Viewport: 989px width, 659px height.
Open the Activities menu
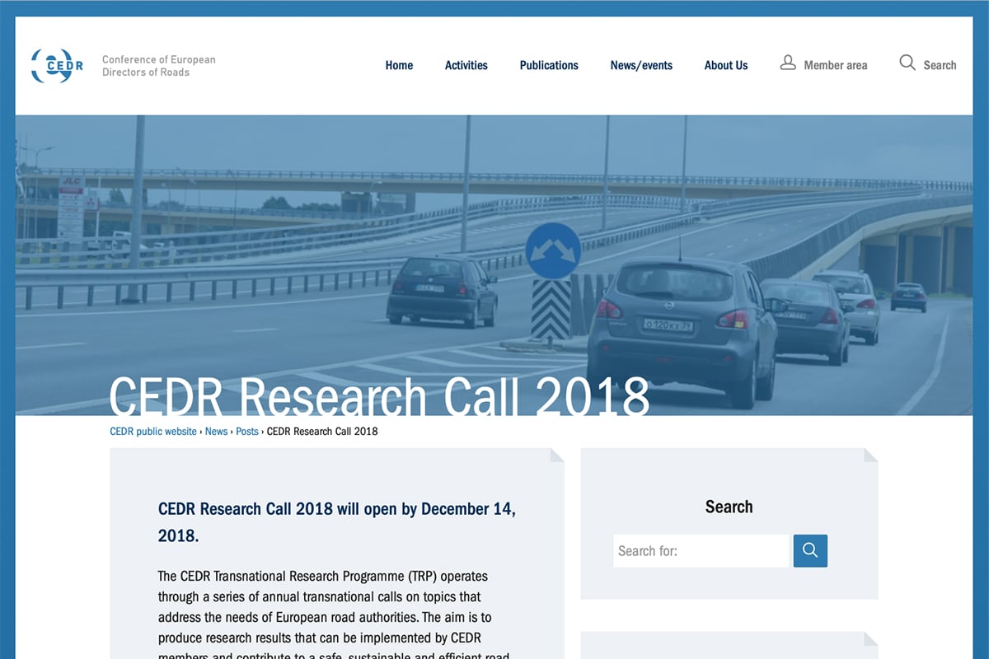tap(466, 65)
